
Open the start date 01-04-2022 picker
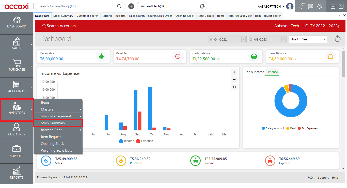(x=227, y=39)
